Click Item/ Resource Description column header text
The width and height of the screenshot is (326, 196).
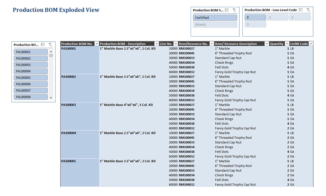pos(236,44)
